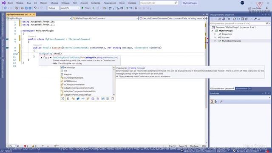272x153 pixels.
Task: Toggle the interfaces filter in IntelliSense
Action: [x=83, y=99]
